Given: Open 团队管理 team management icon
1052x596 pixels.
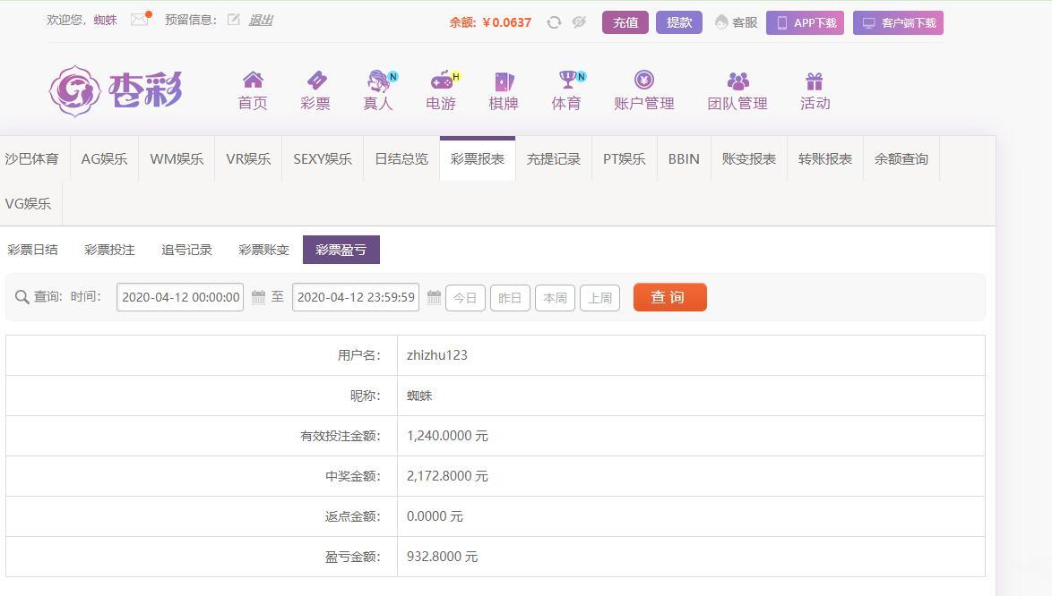Looking at the screenshot, I should [737, 81].
